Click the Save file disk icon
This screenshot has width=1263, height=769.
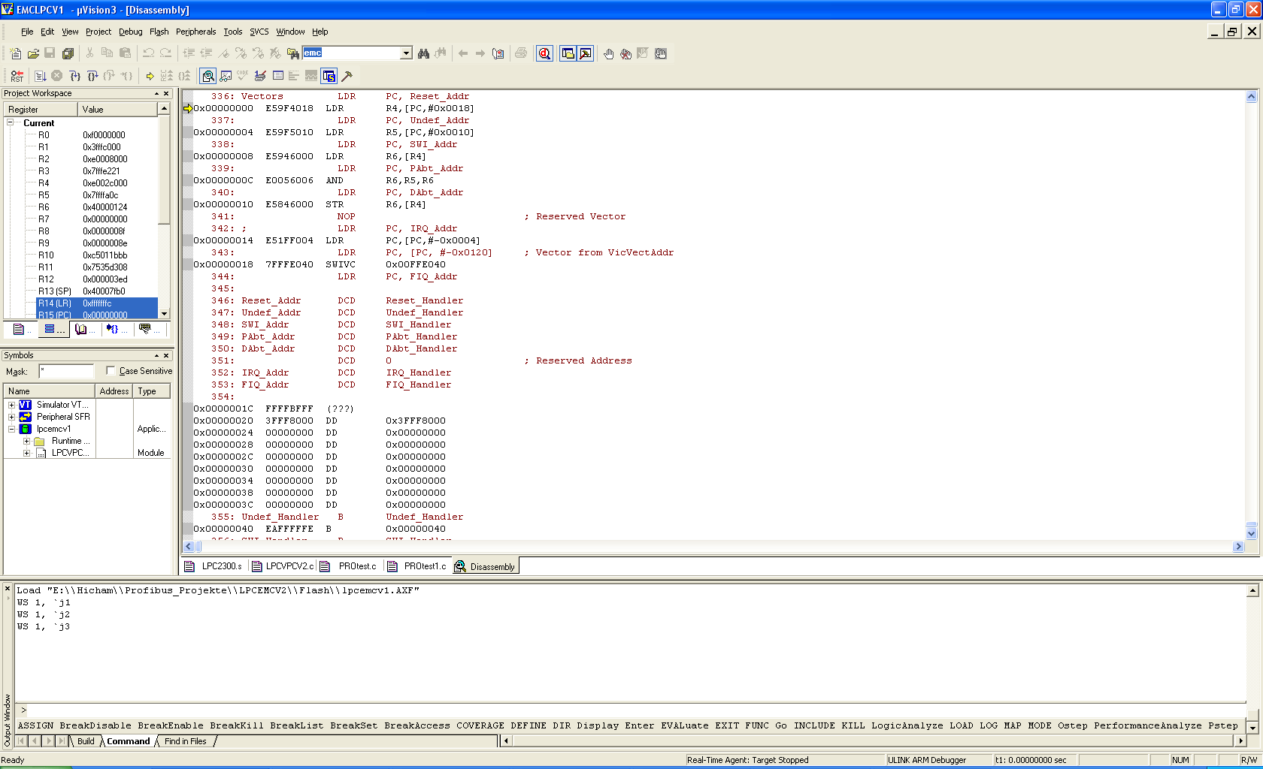(50, 53)
